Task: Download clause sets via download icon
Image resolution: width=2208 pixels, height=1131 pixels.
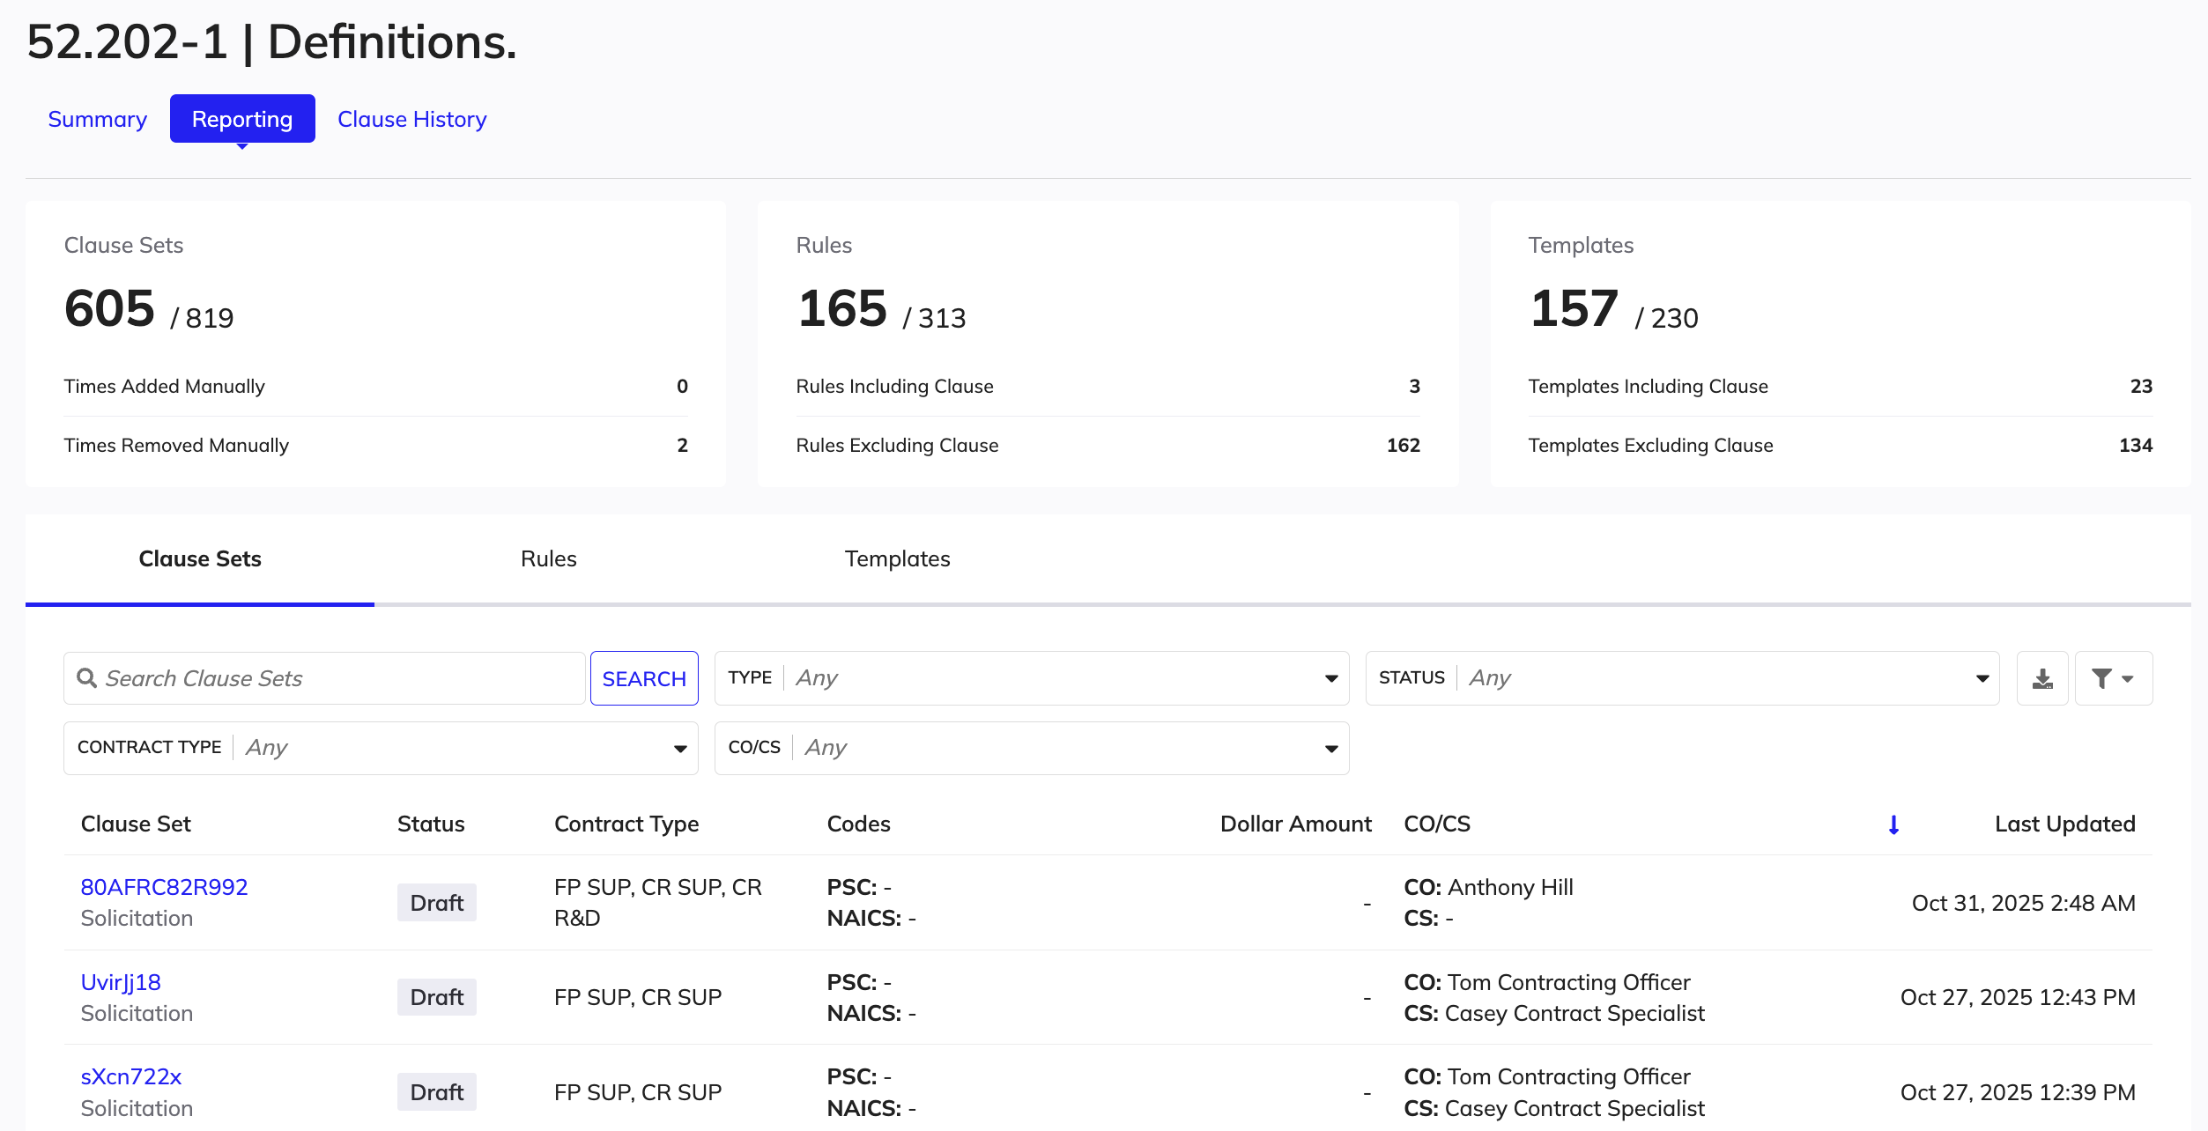Action: [x=2042, y=678]
